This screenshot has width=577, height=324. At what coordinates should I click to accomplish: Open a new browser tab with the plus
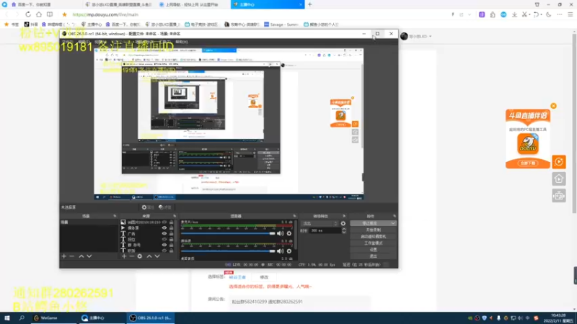(310, 4)
